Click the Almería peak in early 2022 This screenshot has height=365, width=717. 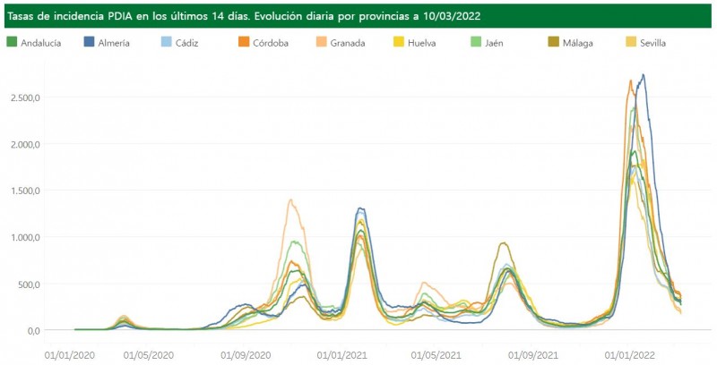click(644, 75)
